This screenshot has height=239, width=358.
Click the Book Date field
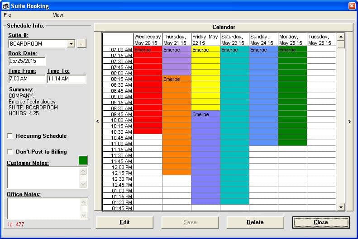[x=27, y=61]
